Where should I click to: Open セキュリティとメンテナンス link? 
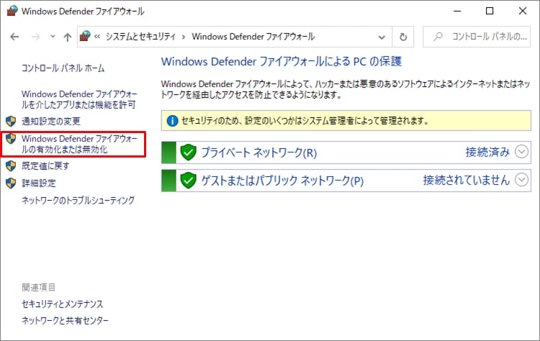63,304
